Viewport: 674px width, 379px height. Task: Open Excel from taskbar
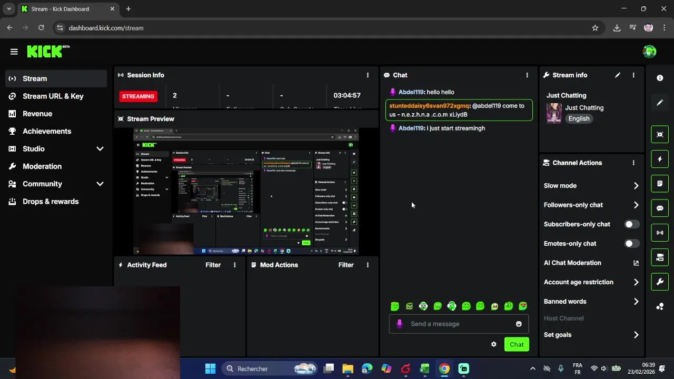[424, 368]
